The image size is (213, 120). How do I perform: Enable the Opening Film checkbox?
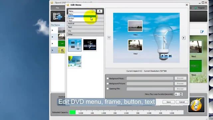(107, 89)
